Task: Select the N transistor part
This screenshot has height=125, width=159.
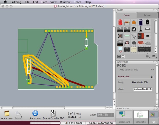Action: pyautogui.click(x=147, y=22)
